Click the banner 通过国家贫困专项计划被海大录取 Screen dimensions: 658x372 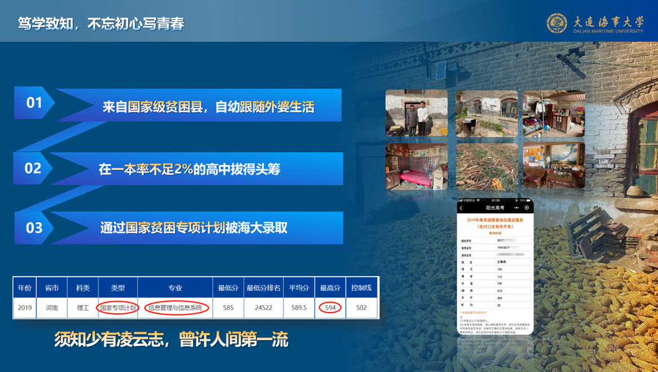194,228
